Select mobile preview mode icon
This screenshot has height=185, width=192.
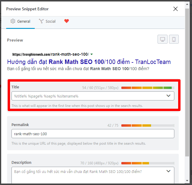[x=174, y=39]
